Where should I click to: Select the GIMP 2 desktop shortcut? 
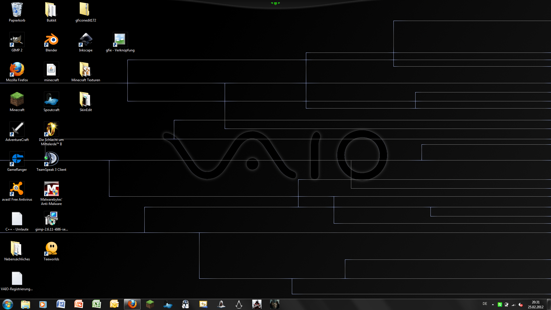17,40
